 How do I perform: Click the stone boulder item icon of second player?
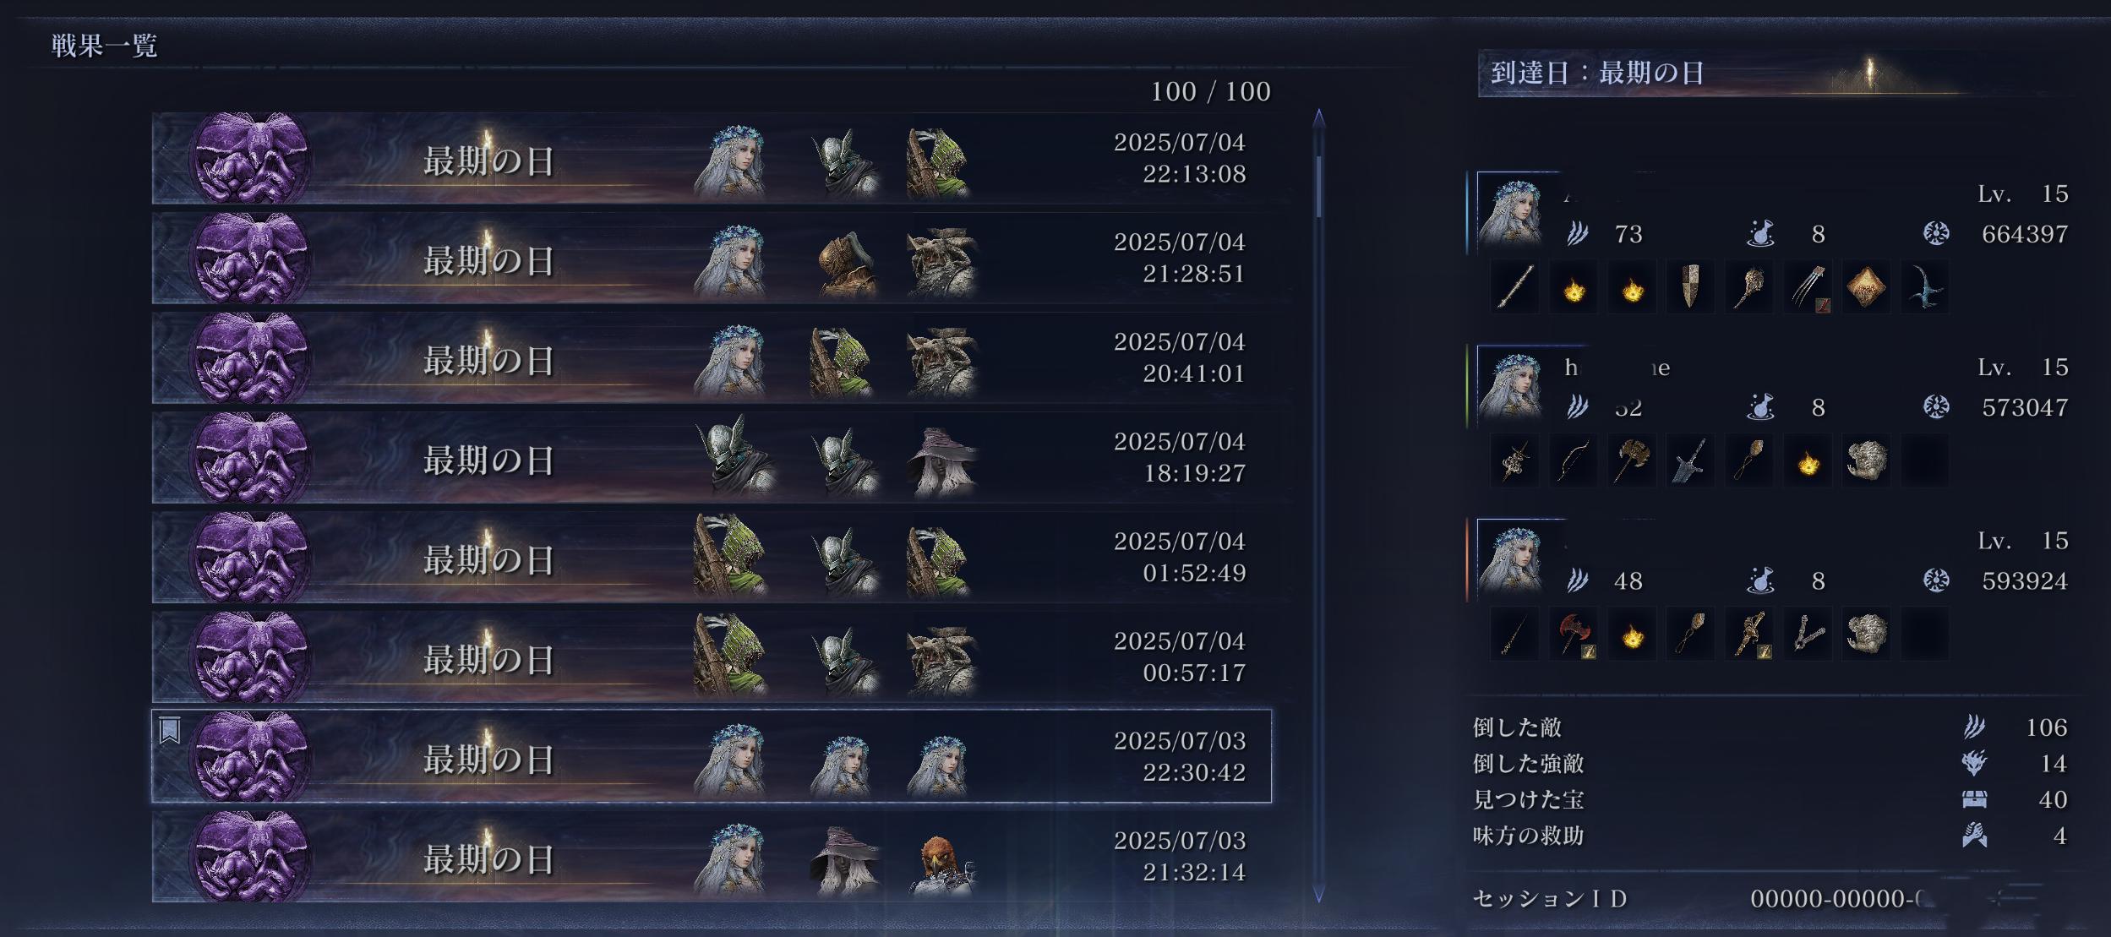click(x=1866, y=460)
